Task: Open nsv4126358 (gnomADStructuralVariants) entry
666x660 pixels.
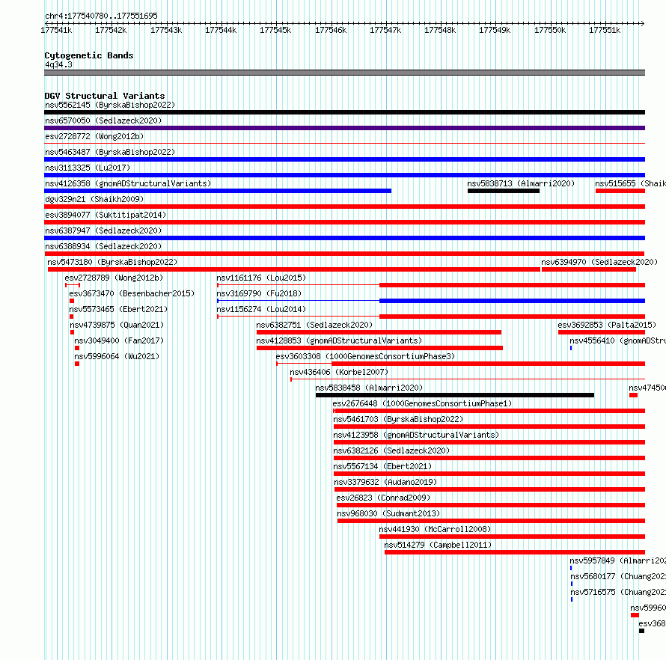Action: pyautogui.click(x=128, y=183)
